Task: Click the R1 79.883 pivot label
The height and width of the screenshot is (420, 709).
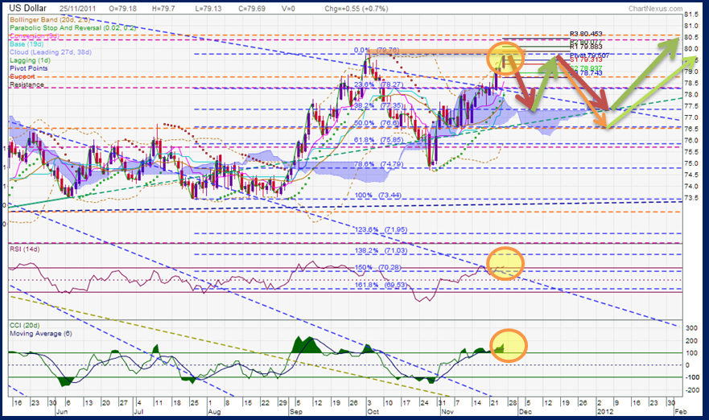Action: [x=586, y=47]
